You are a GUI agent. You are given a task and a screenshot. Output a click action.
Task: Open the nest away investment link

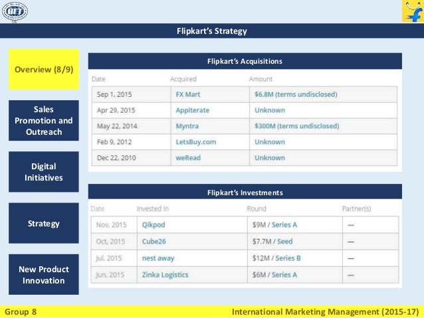[x=158, y=258]
